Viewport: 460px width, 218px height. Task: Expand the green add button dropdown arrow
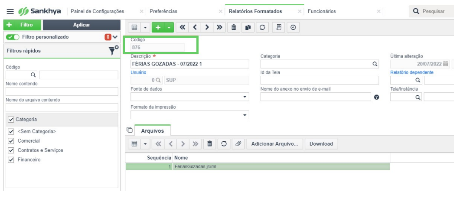[169, 27]
